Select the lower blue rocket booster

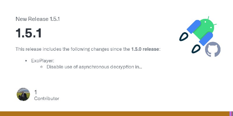206,39
